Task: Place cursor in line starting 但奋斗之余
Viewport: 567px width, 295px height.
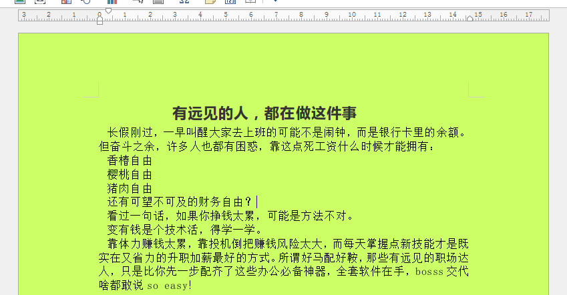Action: [266, 146]
